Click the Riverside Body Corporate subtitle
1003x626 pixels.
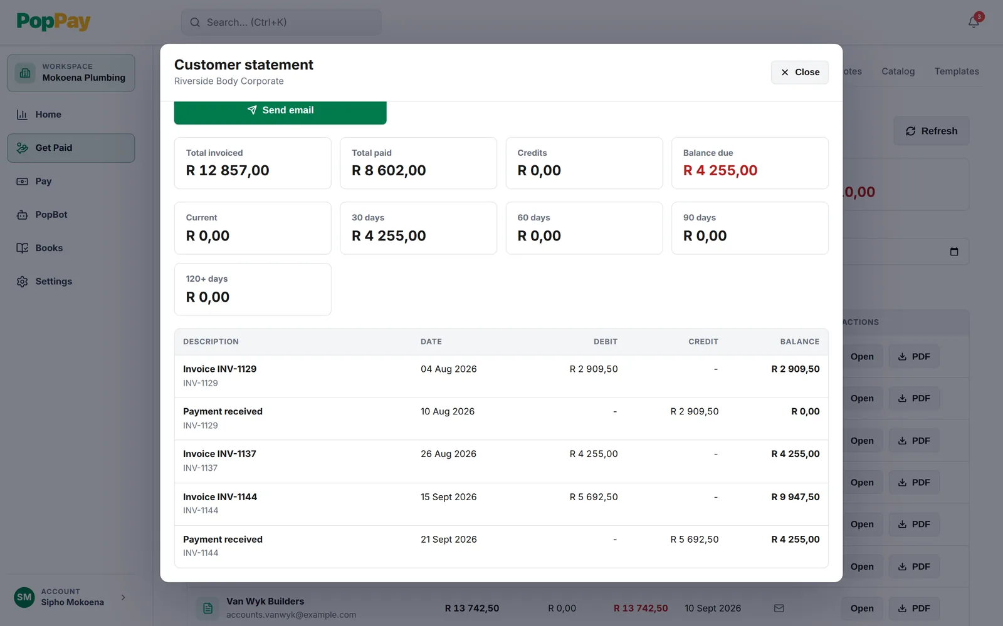click(229, 81)
